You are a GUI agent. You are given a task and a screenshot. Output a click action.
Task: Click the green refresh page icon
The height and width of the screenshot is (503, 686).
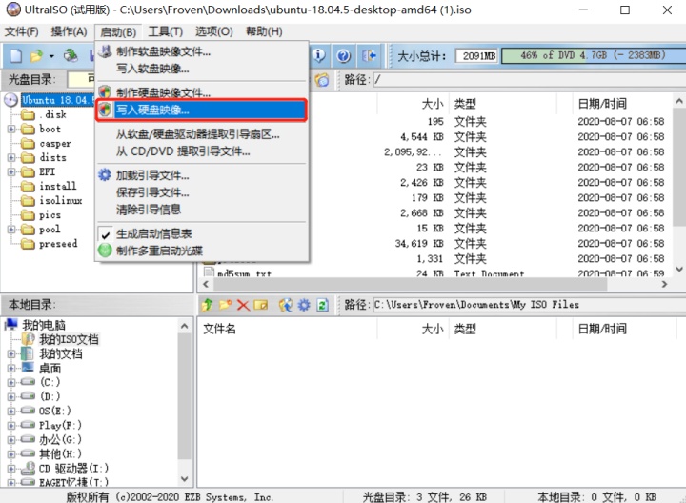[323, 305]
